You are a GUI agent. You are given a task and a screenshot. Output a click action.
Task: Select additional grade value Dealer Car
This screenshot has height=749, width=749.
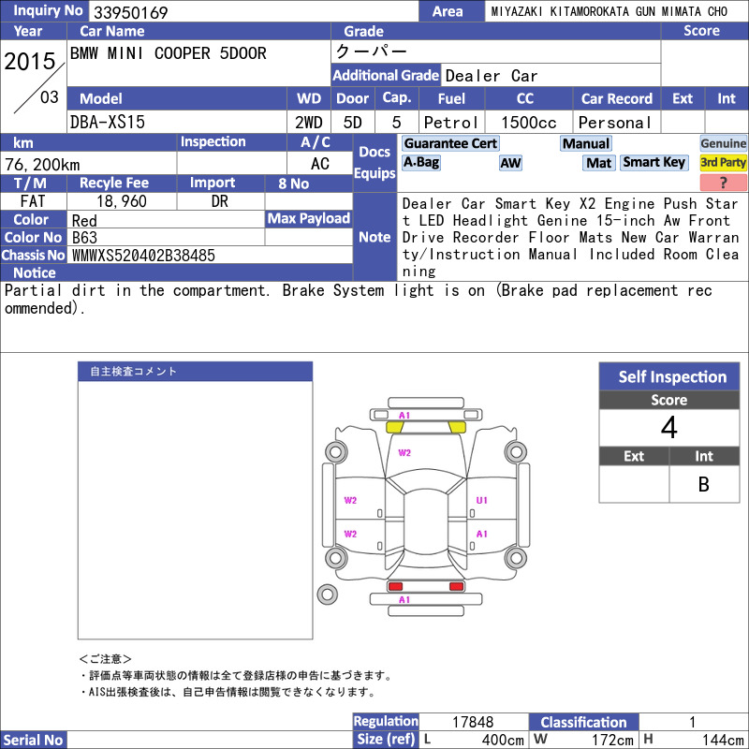point(492,76)
